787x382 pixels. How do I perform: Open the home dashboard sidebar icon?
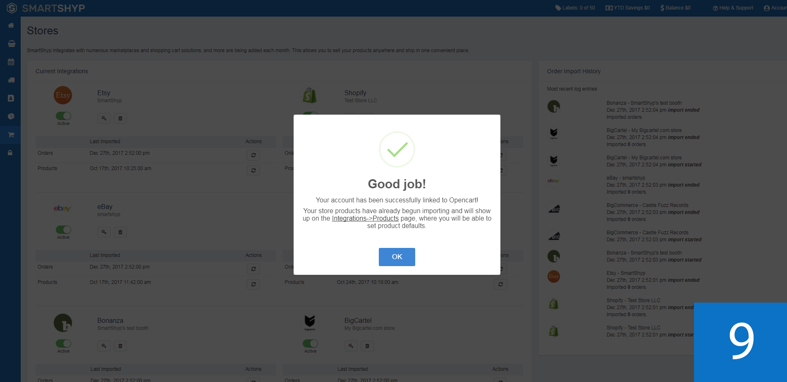pos(11,26)
